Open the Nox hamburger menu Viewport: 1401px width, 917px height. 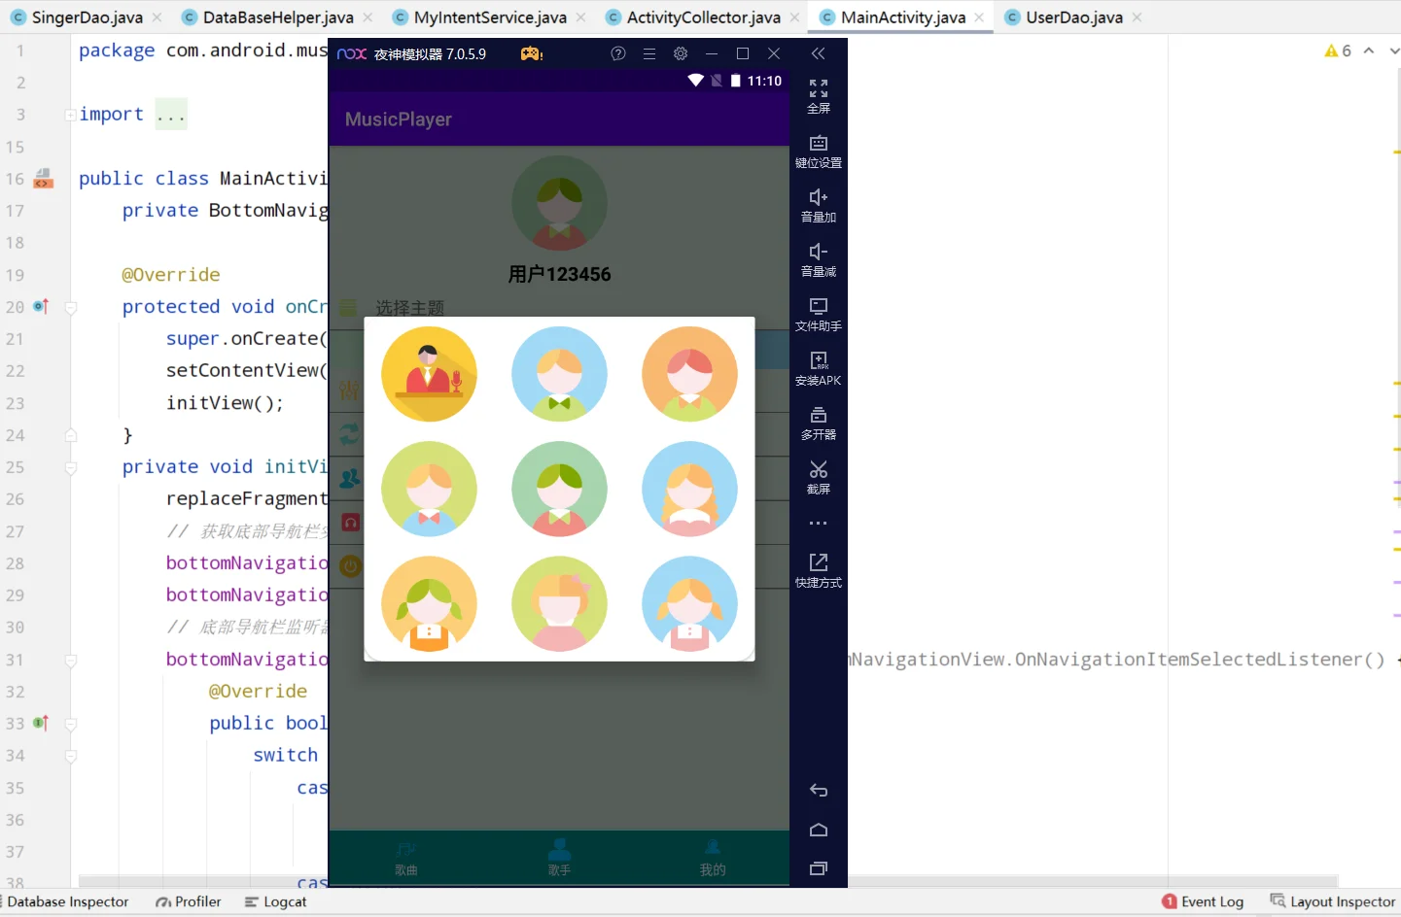tap(649, 53)
